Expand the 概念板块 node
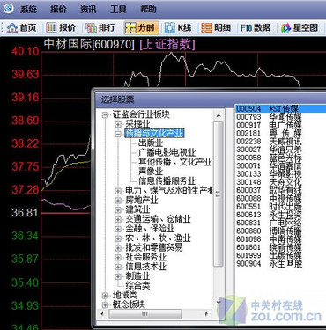This screenshot has width=326, height=330. point(105,304)
